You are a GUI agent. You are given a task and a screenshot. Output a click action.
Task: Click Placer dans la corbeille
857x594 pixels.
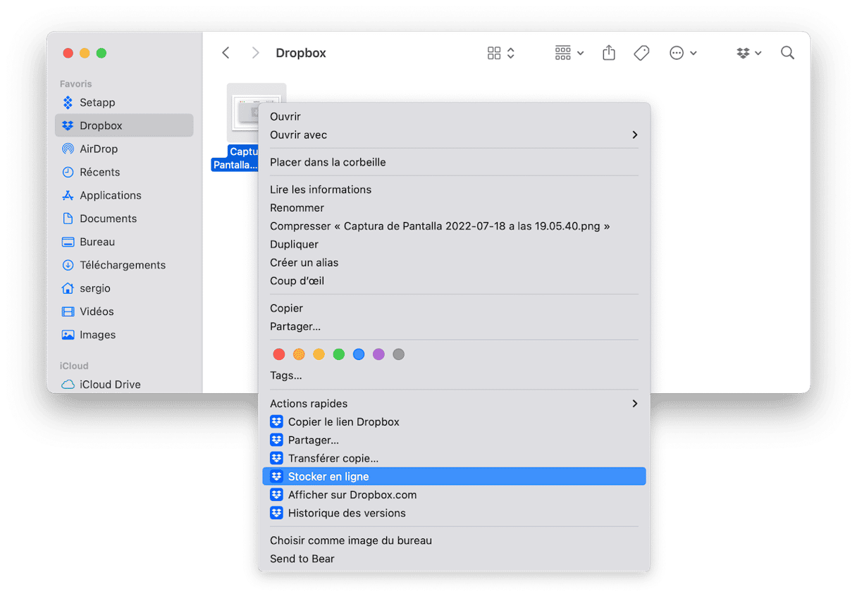(328, 162)
